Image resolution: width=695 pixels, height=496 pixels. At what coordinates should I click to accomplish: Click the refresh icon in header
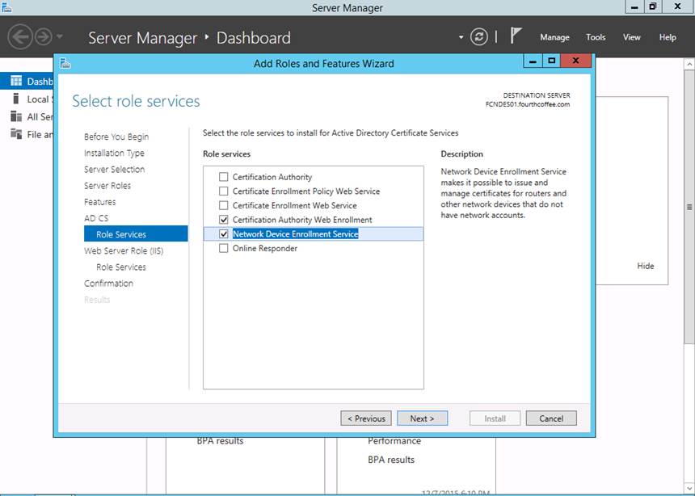click(479, 37)
